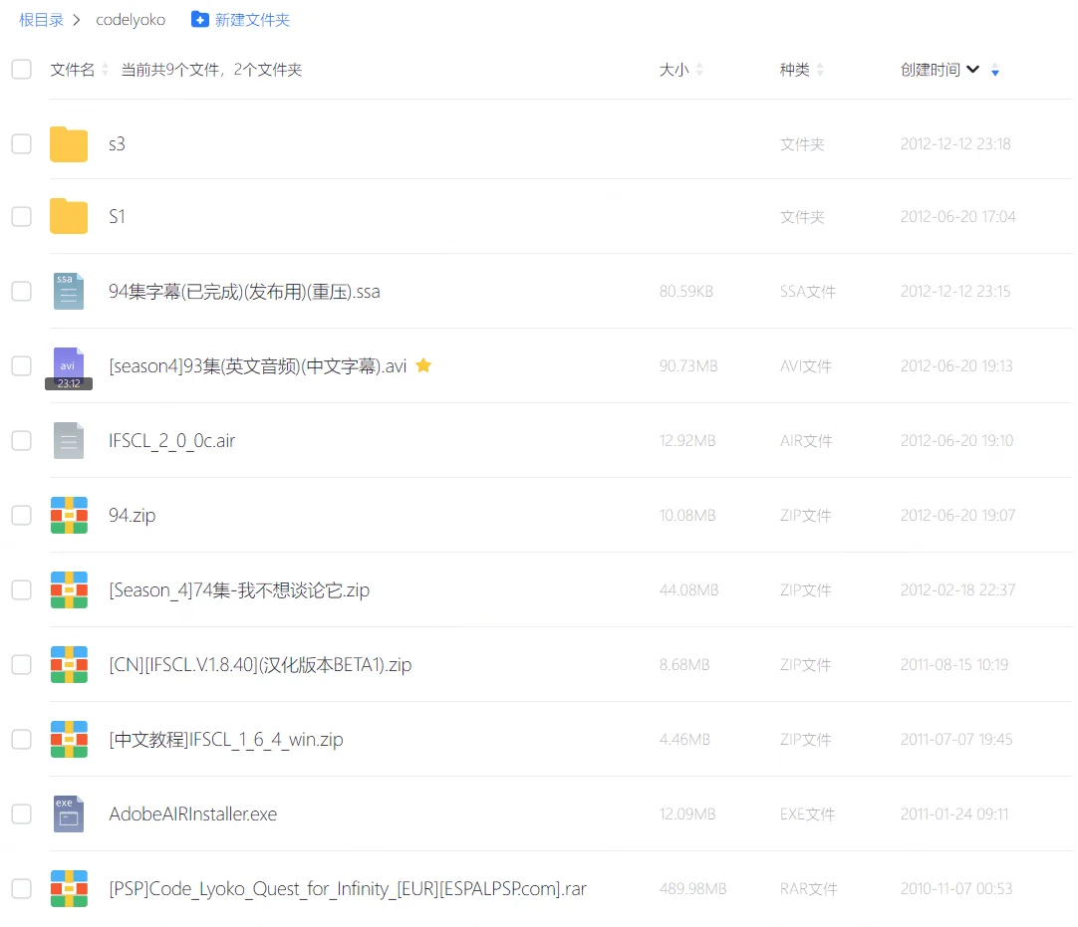Image resolution: width=1078 pixels, height=927 pixels.
Task: Click the AVI video file thumbnail
Action: click(x=69, y=366)
